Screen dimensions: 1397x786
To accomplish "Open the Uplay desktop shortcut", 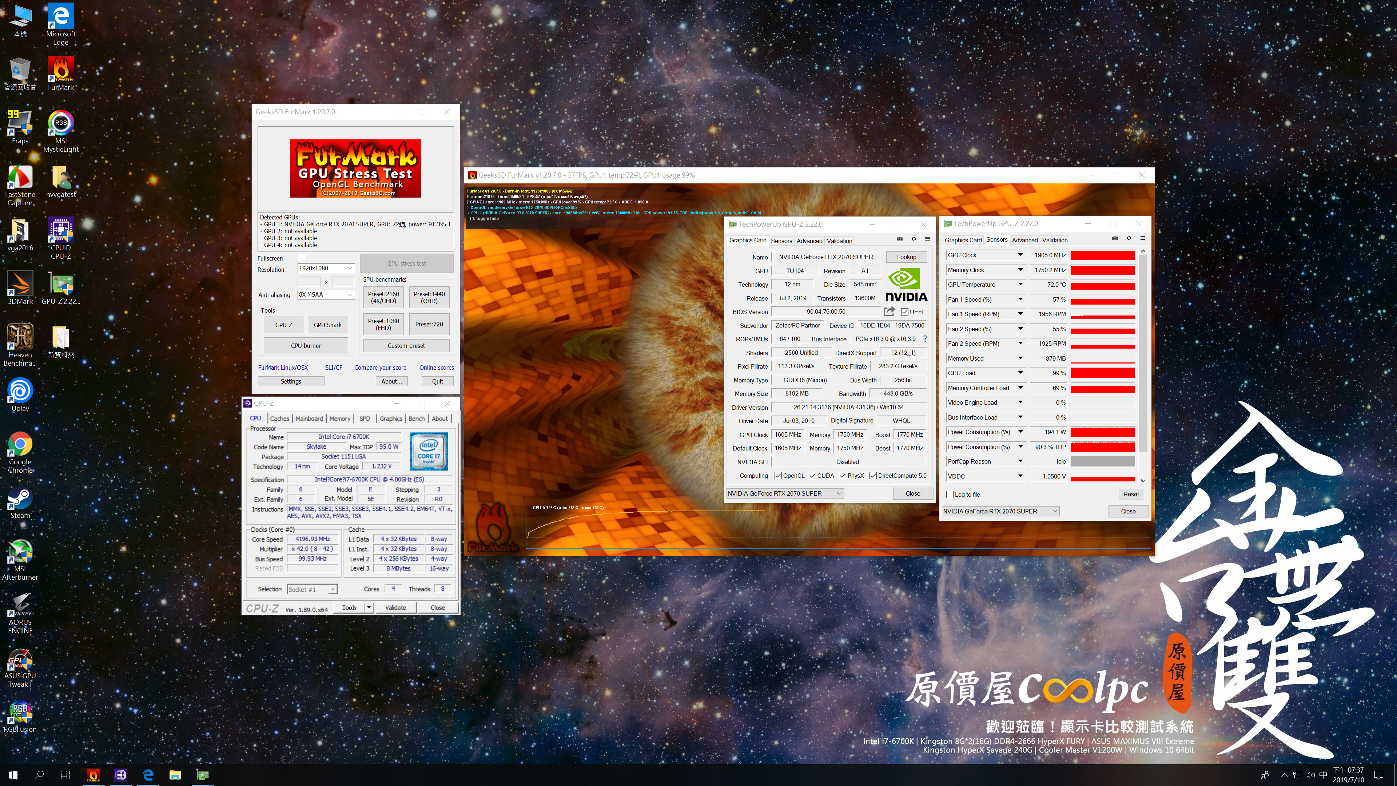I will coord(20,394).
